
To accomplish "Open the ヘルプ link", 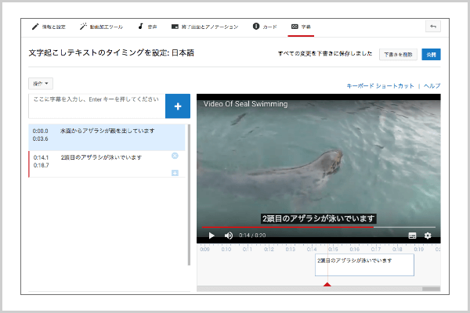I will tap(432, 86).
